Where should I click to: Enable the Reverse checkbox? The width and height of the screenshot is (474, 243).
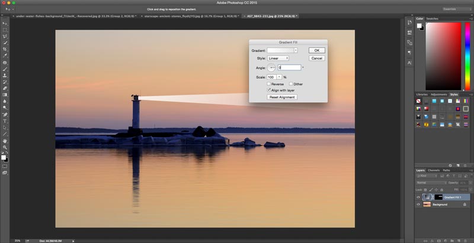pyautogui.click(x=268, y=84)
